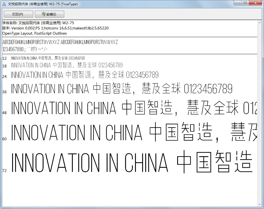Image resolution: width=264 pixels, height=209 pixels.
Task: Select the OpenType Layout, PostScript Outlines text
Action: pos(33,33)
